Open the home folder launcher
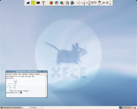The height and width of the screenshot is (109, 137). click(43, 3)
